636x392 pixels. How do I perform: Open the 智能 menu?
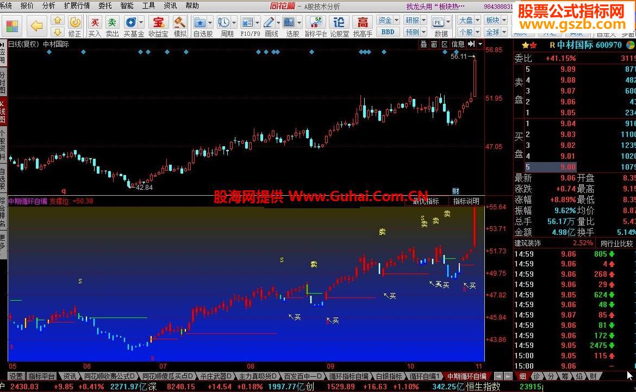[127, 5]
